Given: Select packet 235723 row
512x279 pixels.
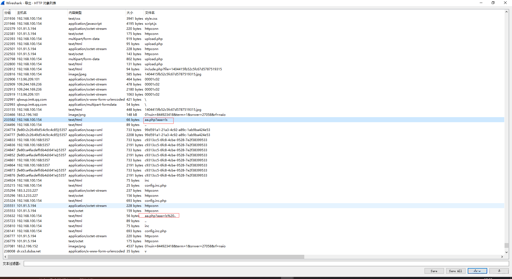Looking at the screenshot, I should [x=254, y=221].
